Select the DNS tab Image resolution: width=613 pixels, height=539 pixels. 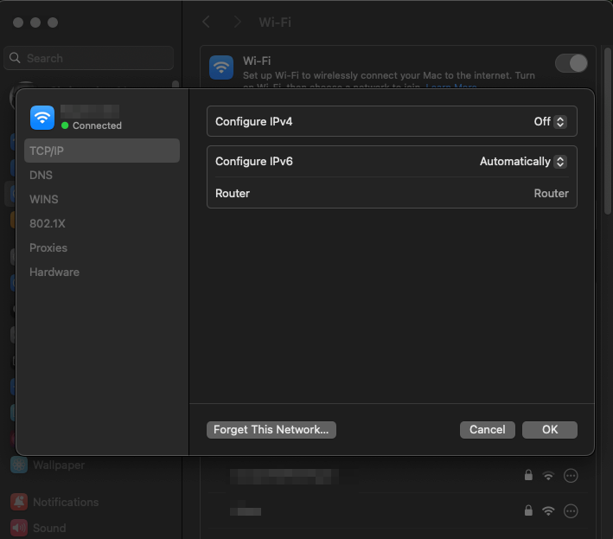(x=42, y=175)
